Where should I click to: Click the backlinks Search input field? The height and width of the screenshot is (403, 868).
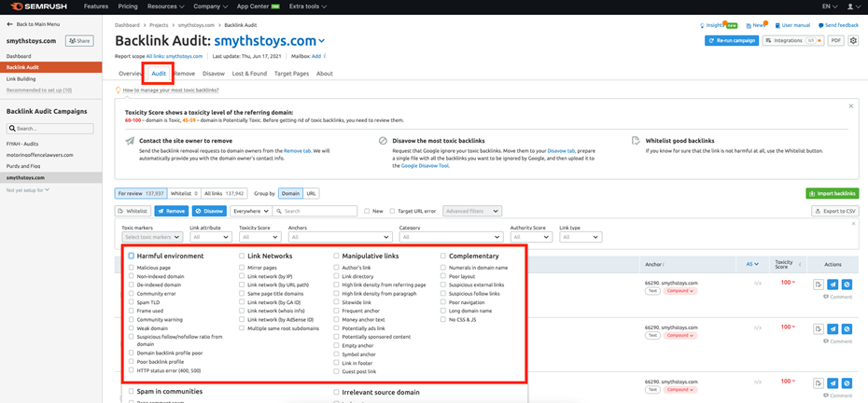tap(315, 211)
